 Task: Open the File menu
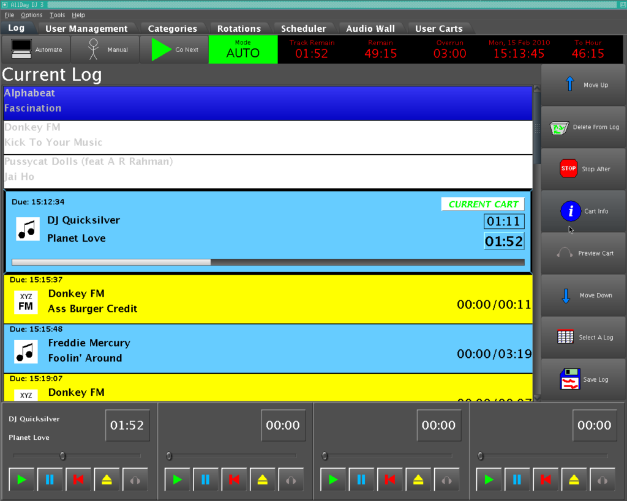(x=9, y=15)
